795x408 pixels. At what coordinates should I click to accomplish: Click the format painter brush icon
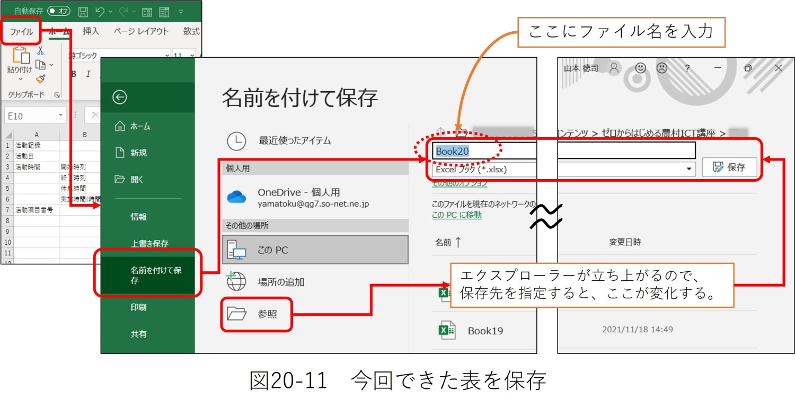coord(41,78)
